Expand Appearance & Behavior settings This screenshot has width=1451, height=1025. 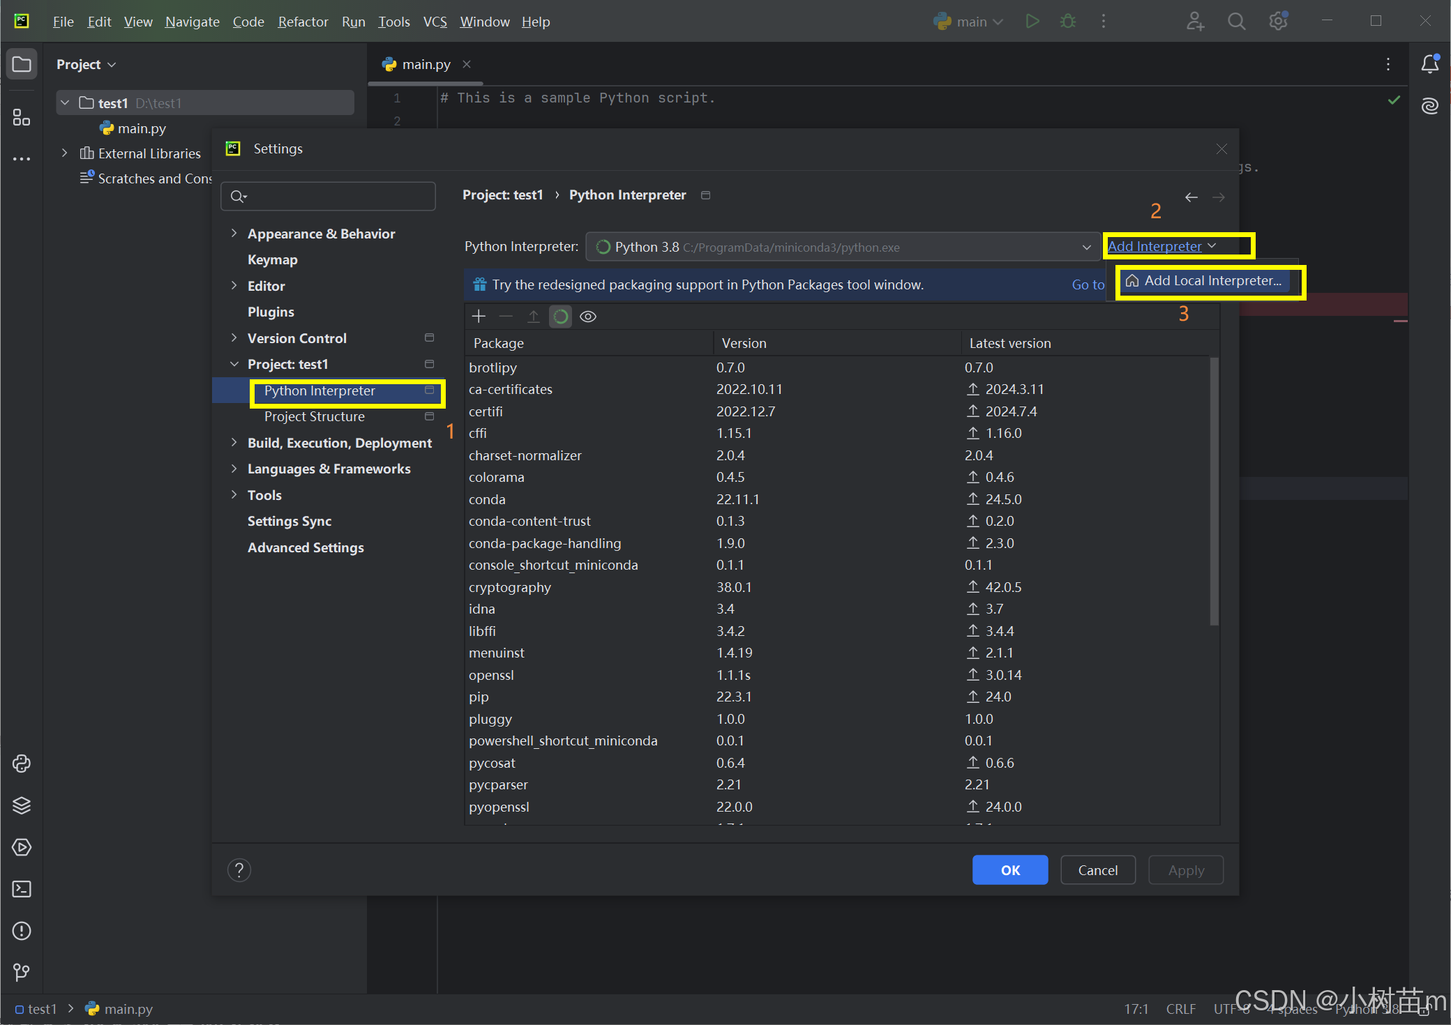(234, 234)
